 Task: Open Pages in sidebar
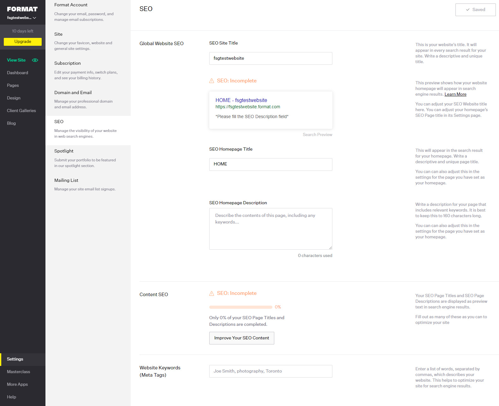(13, 85)
